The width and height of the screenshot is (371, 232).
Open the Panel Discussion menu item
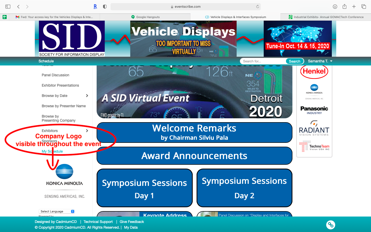point(55,75)
